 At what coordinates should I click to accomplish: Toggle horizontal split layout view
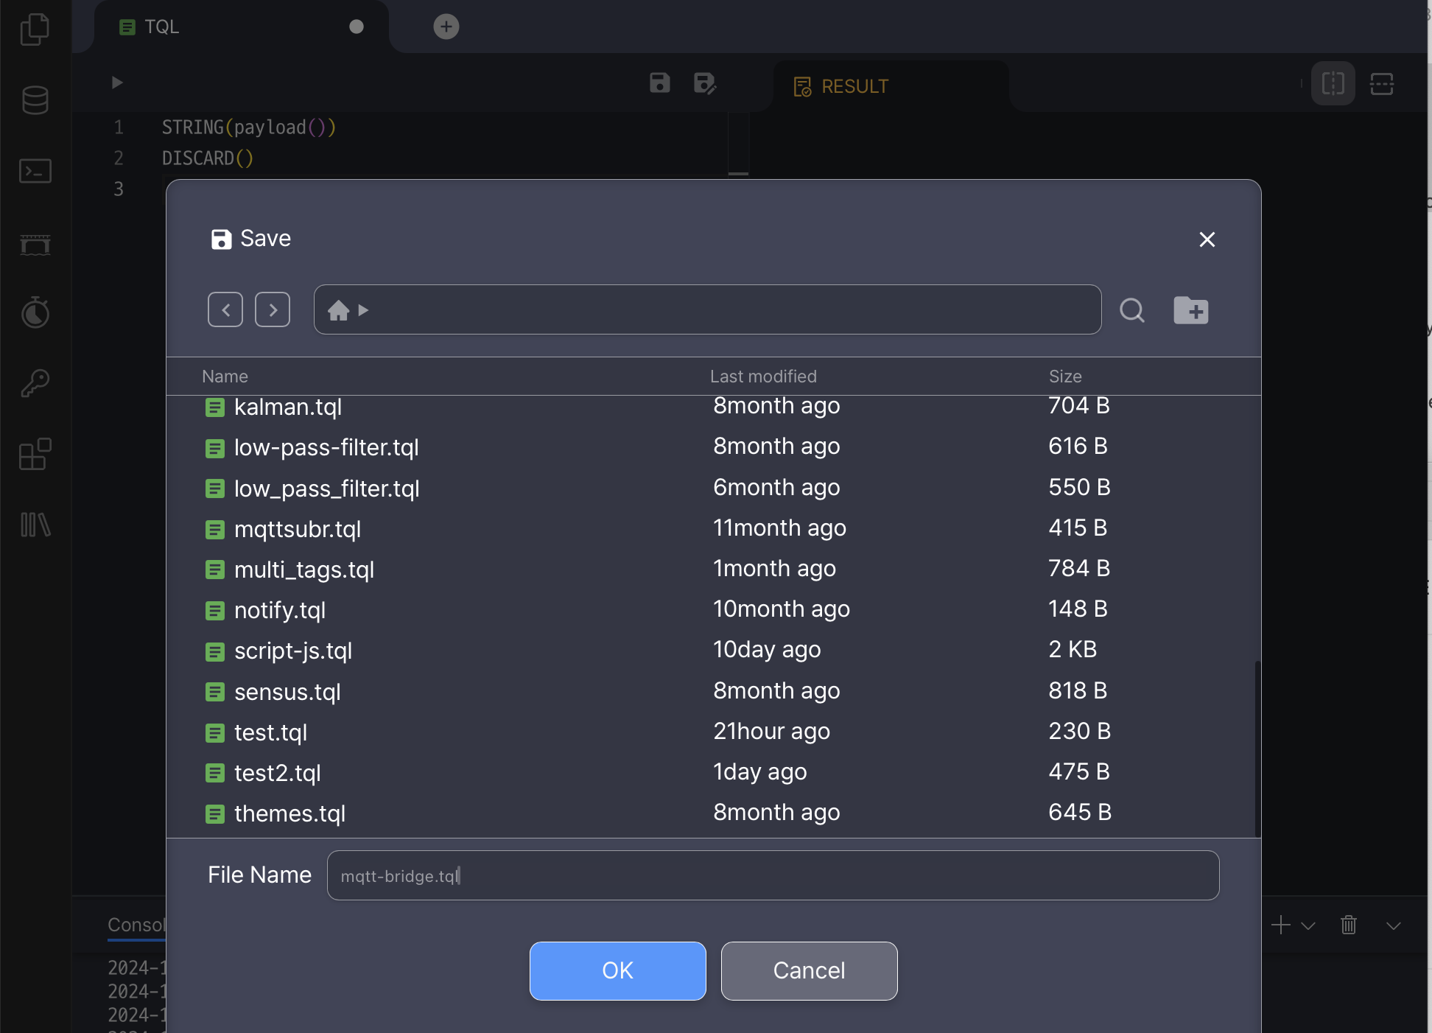pyautogui.click(x=1381, y=83)
